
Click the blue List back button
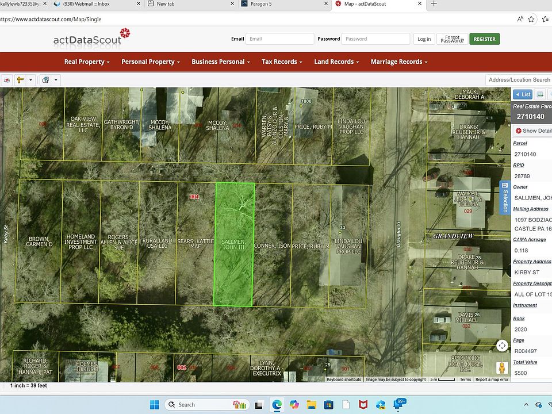tap(523, 94)
